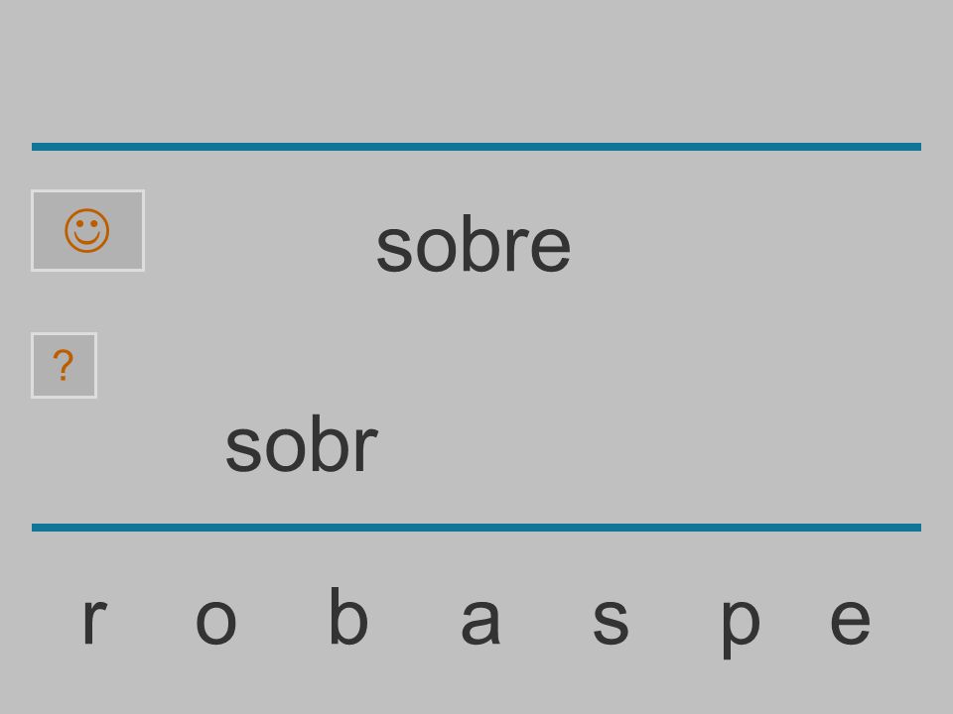The image size is (953, 714).
Task: Select the first letter in the bottom row
Action: [x=94, y=621]
